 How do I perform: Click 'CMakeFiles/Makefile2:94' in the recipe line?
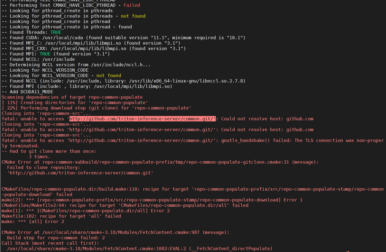click(x=33, y=205)
